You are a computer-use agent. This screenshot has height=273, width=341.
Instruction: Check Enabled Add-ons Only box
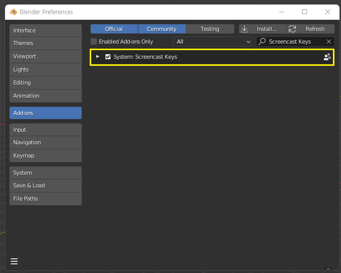pos(94,42)
